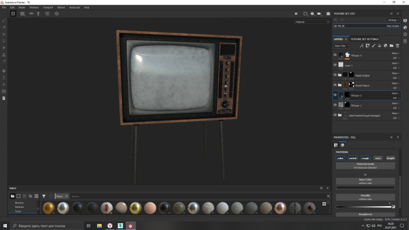Toggle the color material channel
The image size is (409, 230).
tap(340, 158)
